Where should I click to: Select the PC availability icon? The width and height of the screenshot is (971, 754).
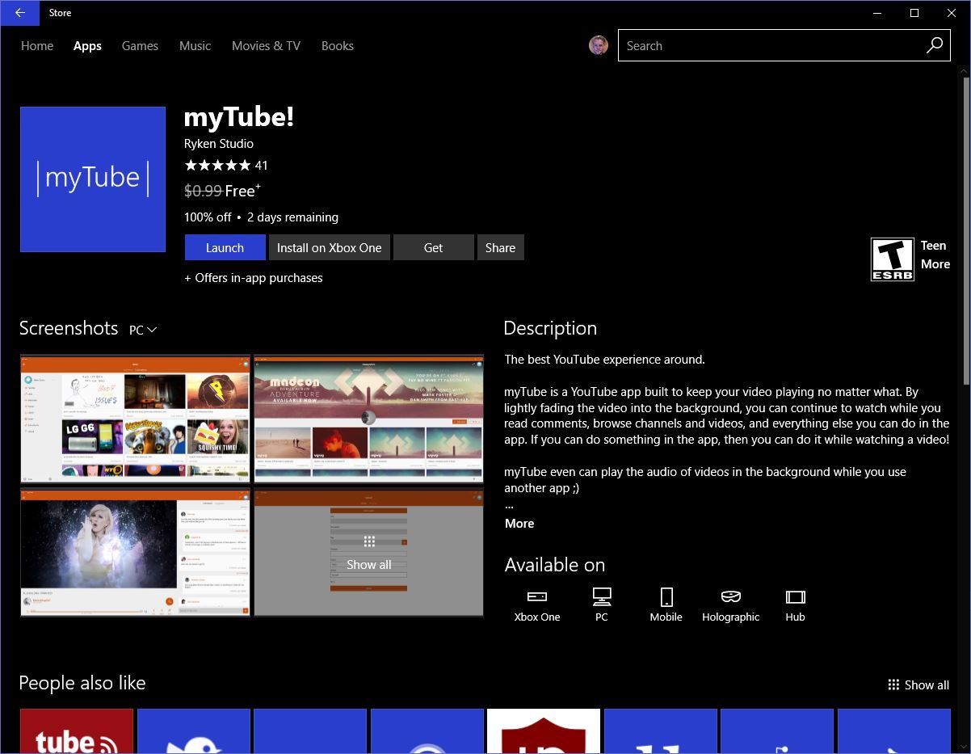pyautogui.click(x=601, y=596)
